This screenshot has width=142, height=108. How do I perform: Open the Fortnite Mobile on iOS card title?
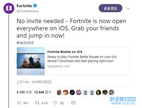point(65,52)
